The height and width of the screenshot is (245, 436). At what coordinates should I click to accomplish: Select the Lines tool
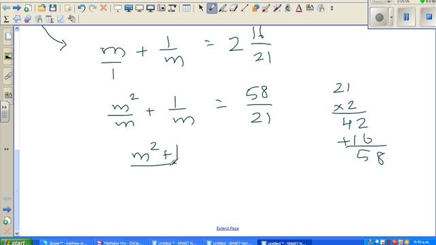tap(245, 8)
